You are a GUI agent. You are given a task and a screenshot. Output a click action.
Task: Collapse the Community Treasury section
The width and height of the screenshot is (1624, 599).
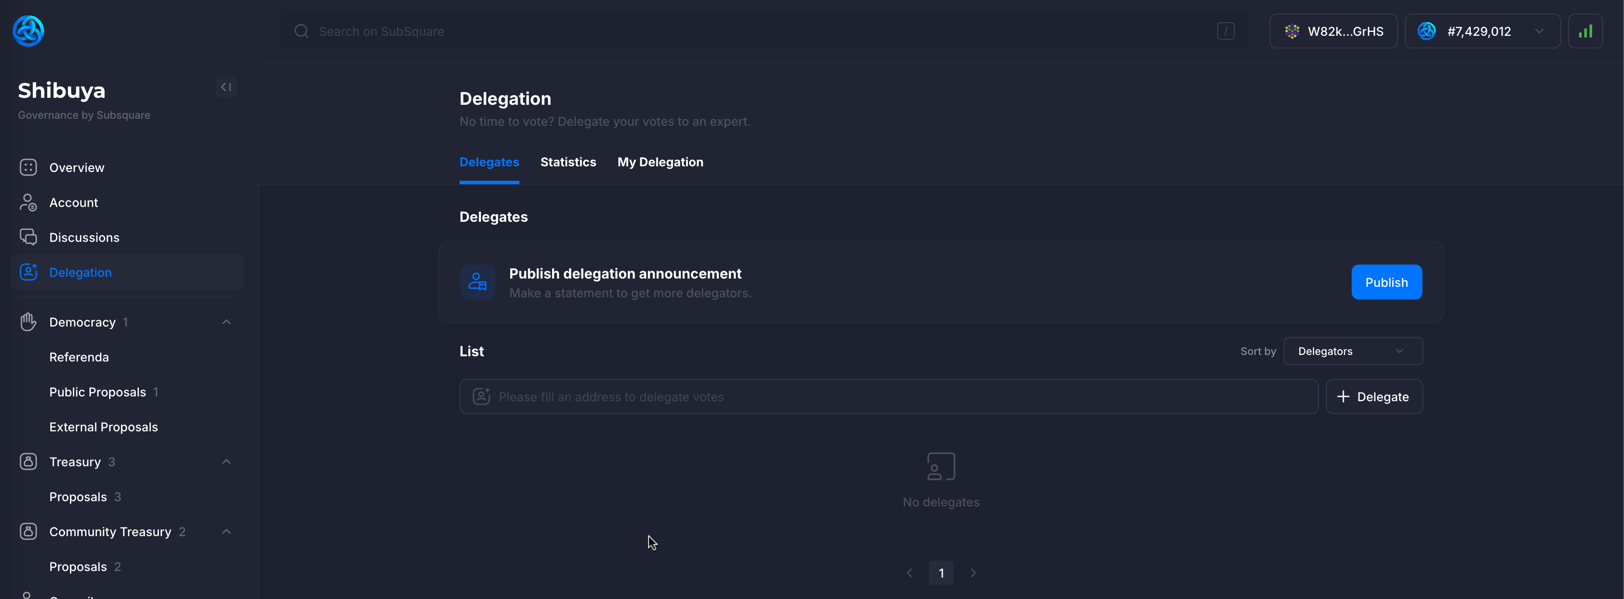coord(227,531)
